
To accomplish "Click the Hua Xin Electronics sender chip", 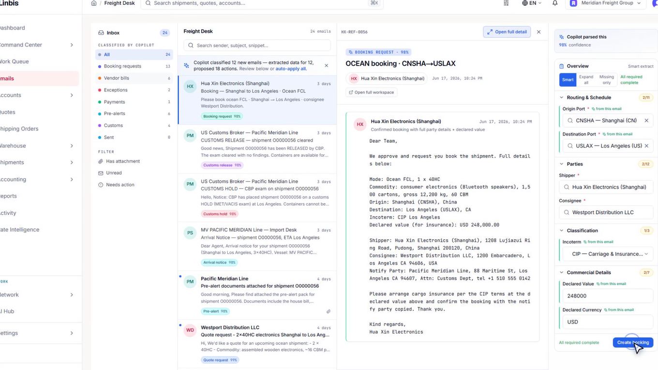I will pos(387,78).
